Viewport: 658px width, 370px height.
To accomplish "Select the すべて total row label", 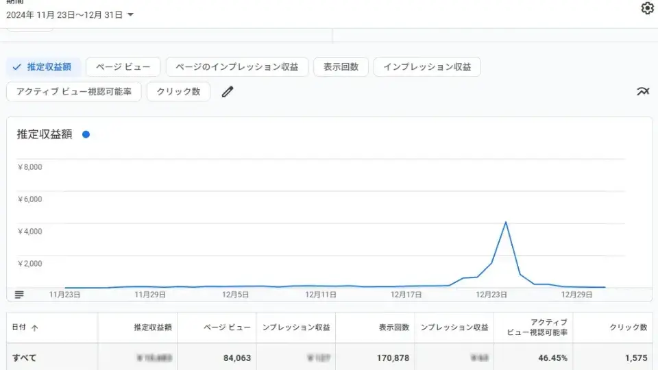I will (x=25, y=358).
